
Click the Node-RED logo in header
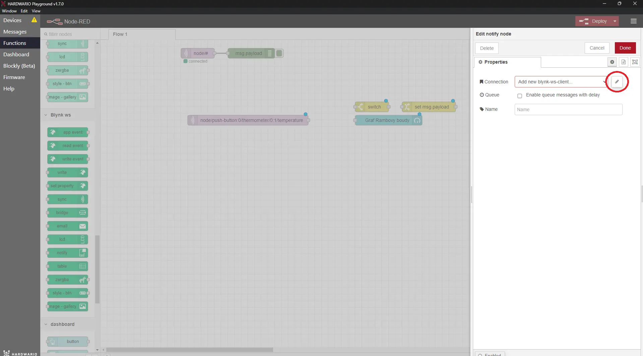pos(55,21)
